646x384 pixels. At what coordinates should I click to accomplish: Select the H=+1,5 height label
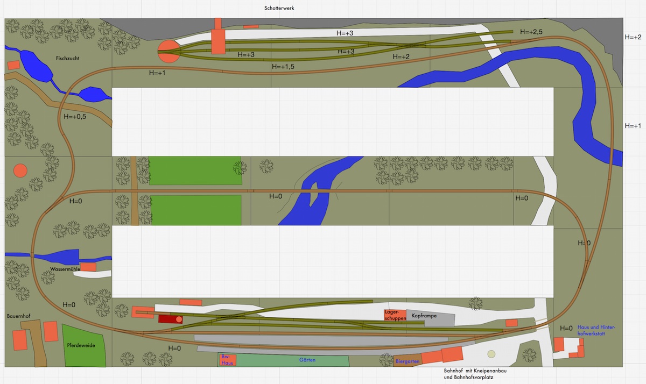click(x=283, y=67)
